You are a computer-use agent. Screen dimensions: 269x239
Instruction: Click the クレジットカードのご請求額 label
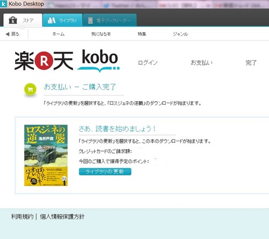click(x=105, y=151)
